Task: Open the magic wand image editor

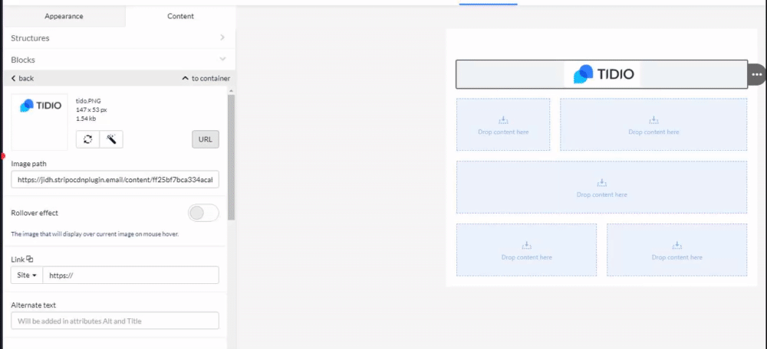Action: tap(111, 139)
